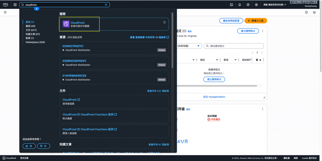The width and height of the screenshot is (322, 161).
Task: Click the cloudfront search input box
Action: pos(64,5)
